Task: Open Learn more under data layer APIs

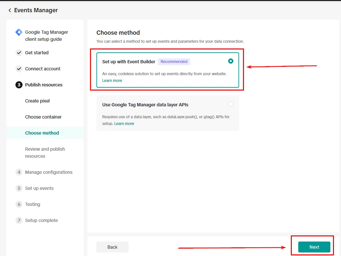Action: [x=124, y=123]
